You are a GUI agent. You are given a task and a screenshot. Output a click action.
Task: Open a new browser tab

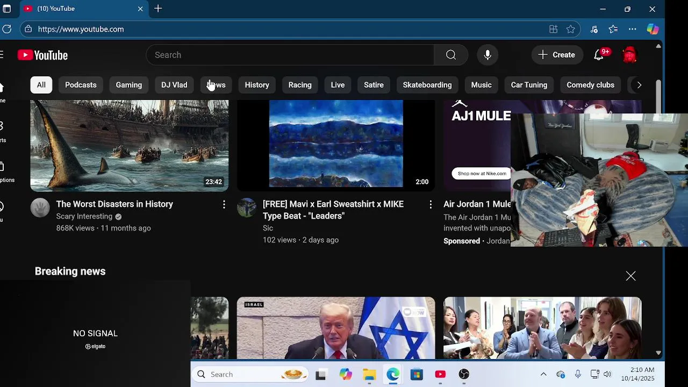click(158, 9)
